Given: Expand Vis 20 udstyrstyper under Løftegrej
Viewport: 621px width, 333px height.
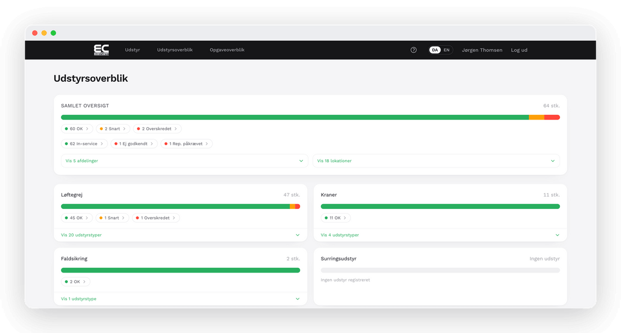Looking at the screenshot, I should pos(181,235).
